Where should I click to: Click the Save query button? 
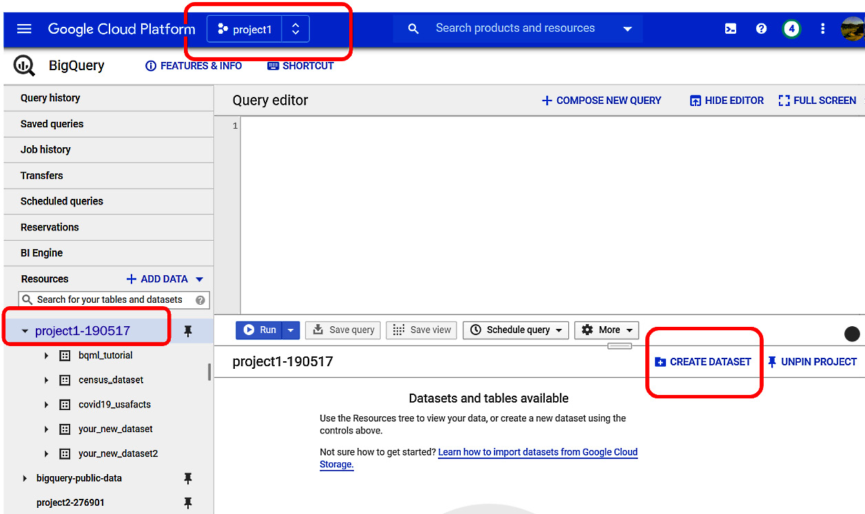coord(344,330)
